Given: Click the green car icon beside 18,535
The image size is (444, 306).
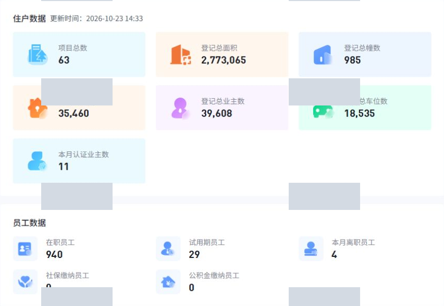Looking at the screenshot, I should 323,111.
